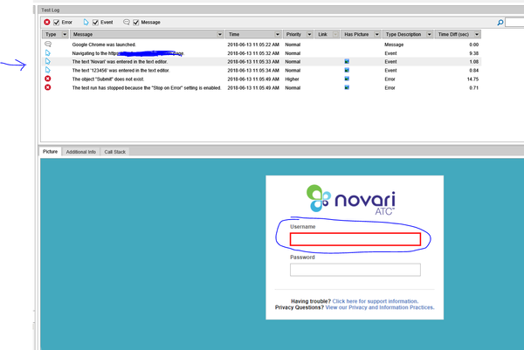
Task: Open 'View our Privacy and Information Practices' link
Action: pos(380,307)
